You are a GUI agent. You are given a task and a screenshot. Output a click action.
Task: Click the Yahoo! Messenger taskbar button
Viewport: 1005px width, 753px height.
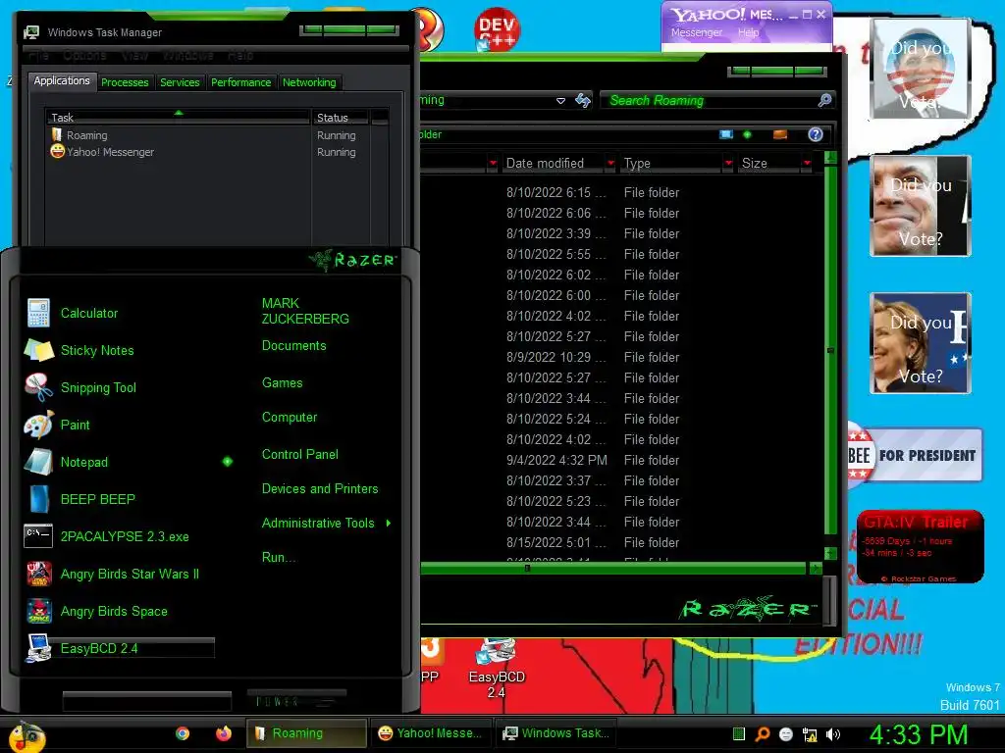tap(430, 733)
